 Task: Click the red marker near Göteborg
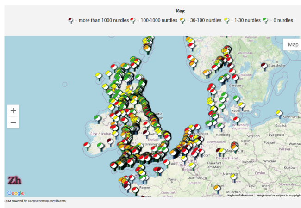[235, 77]
